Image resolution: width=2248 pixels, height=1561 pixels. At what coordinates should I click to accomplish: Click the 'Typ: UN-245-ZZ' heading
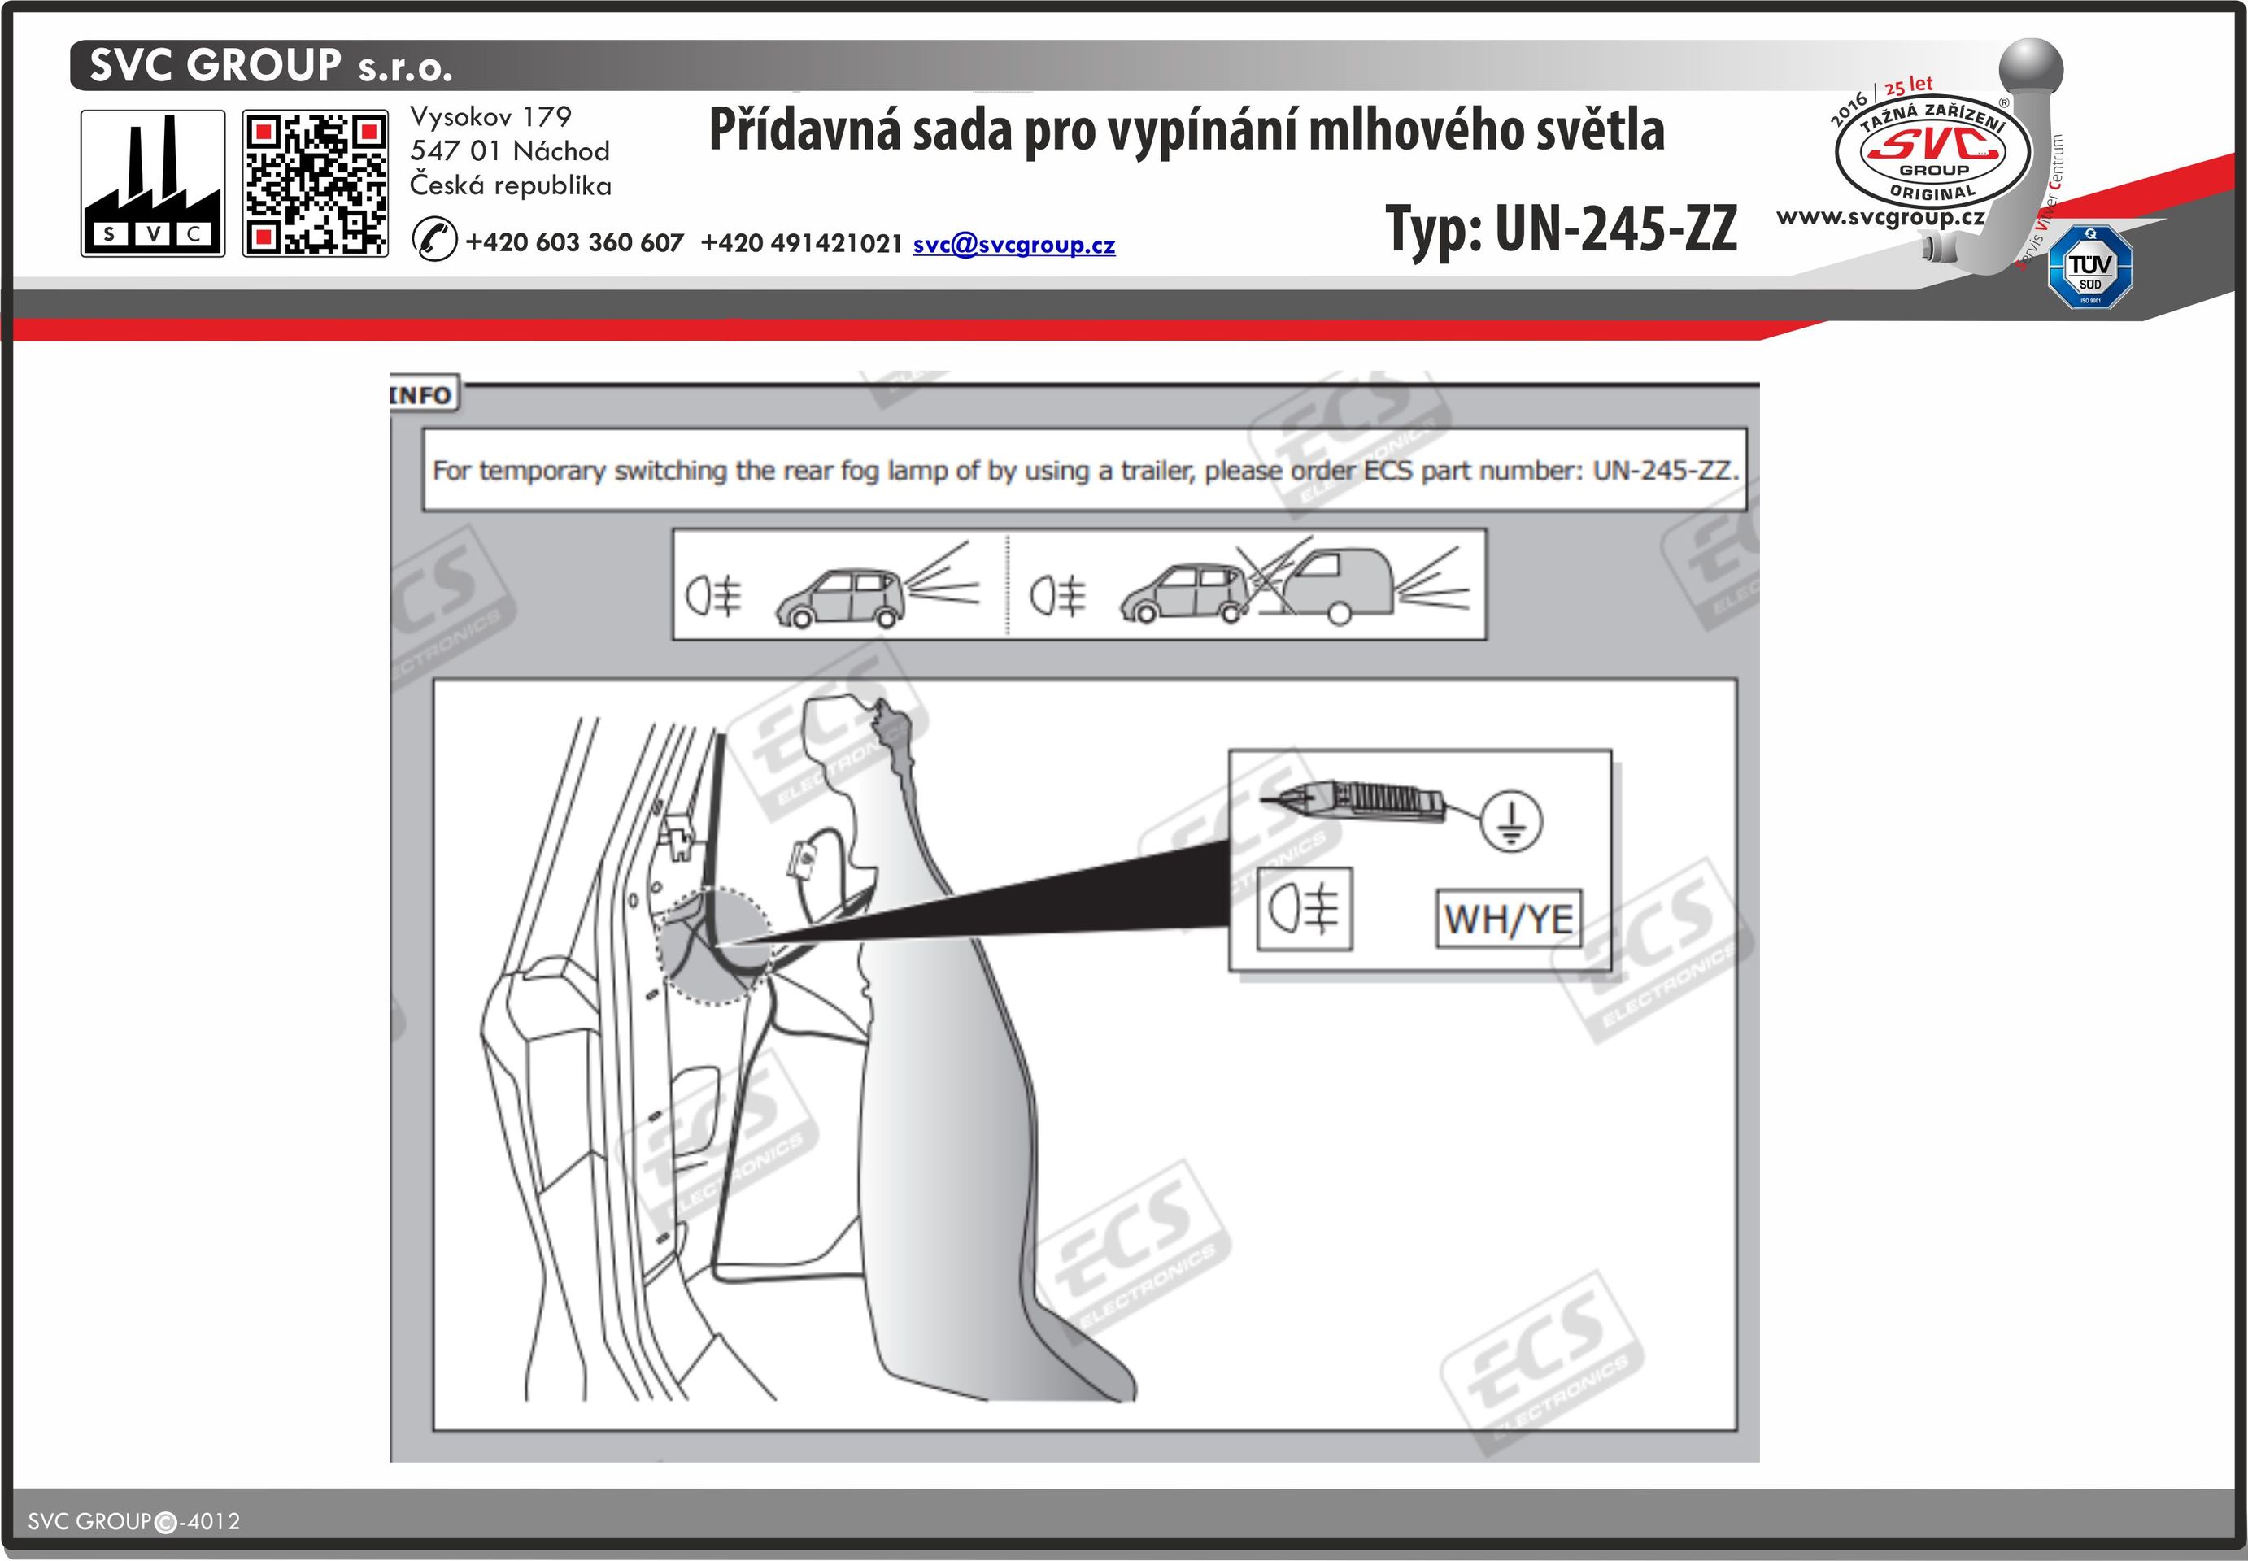[x=1562, y=230]
